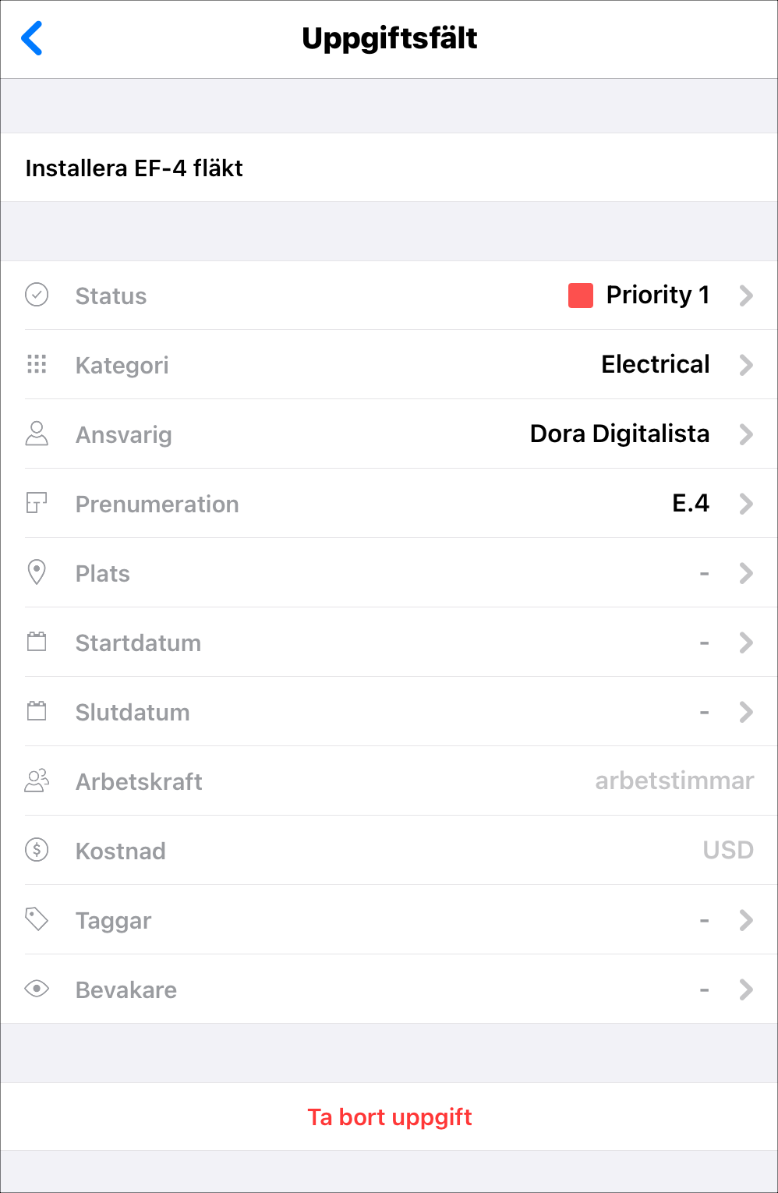The height and width of the screenshot is (1193, 778).
Task: Go back using the blue back arrow
Action: point(31,38)
